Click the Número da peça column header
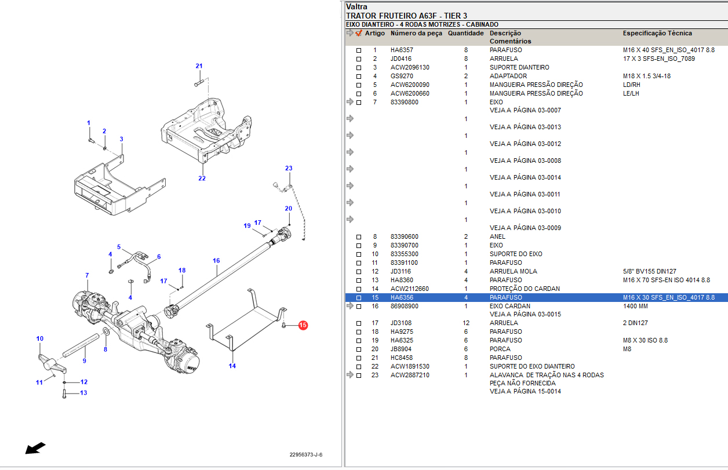Screen dimensions: 728x470 [416, 33]
